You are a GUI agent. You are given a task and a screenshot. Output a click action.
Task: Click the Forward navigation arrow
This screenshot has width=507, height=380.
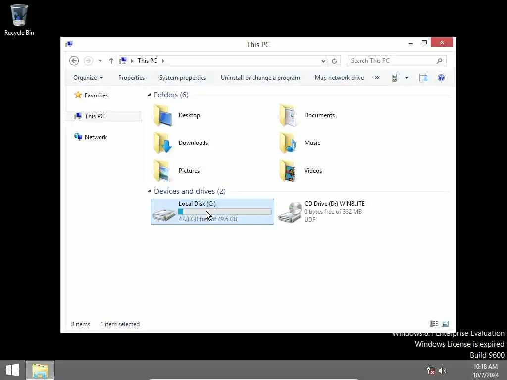pos(88,61)
